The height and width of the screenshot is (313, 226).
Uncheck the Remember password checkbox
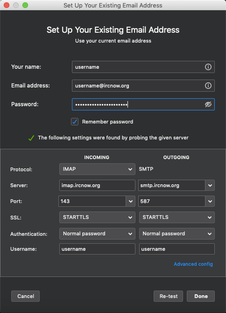(75, 122)
